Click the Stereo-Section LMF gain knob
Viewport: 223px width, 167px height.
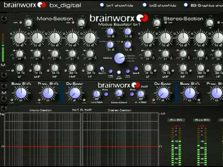point(165,38)
